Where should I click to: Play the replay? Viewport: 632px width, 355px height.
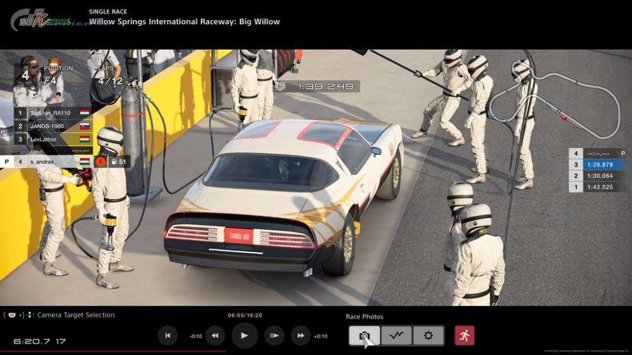pyautogui.click(x=244, y=335)
